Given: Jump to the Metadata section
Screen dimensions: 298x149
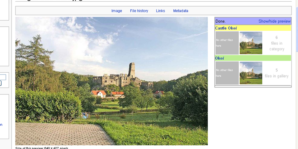Looking at the screenshot, I should point(181,11).
